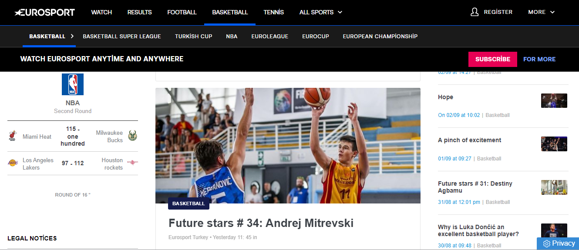Viewport: 579px width, 250px height.
Task: Open the NBA league logo
Action: (73, 84)
